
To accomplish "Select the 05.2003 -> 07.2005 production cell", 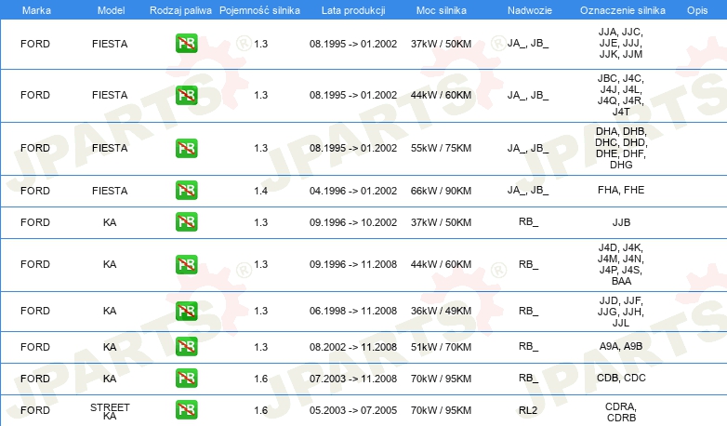I will pos(353,410).
